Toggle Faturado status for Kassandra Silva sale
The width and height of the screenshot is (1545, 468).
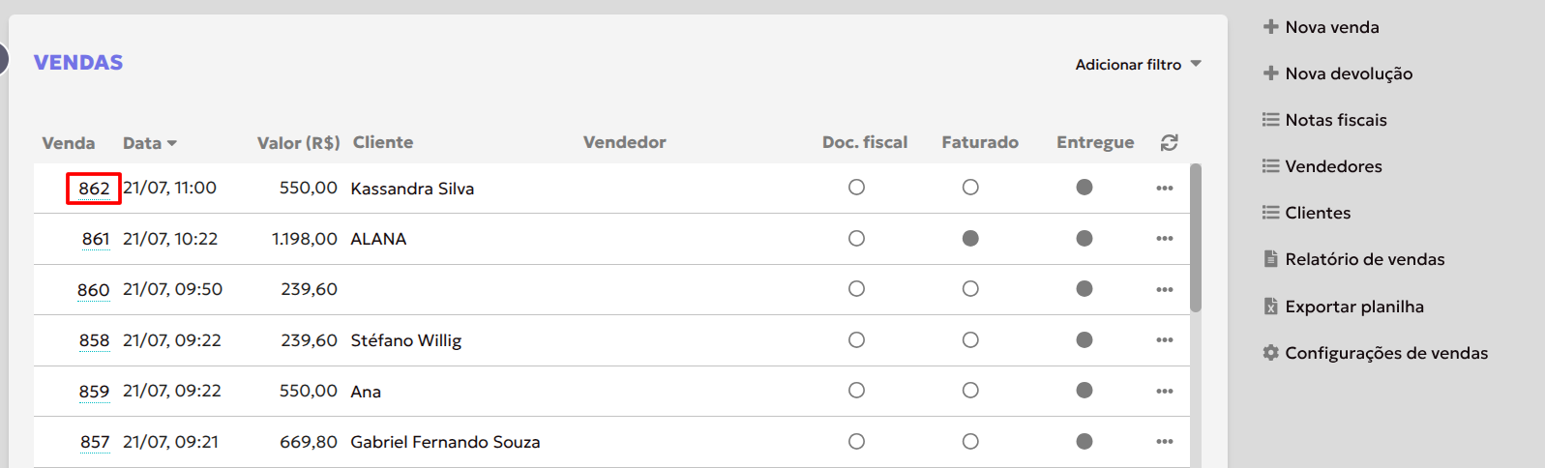click(x=970, y=188)
